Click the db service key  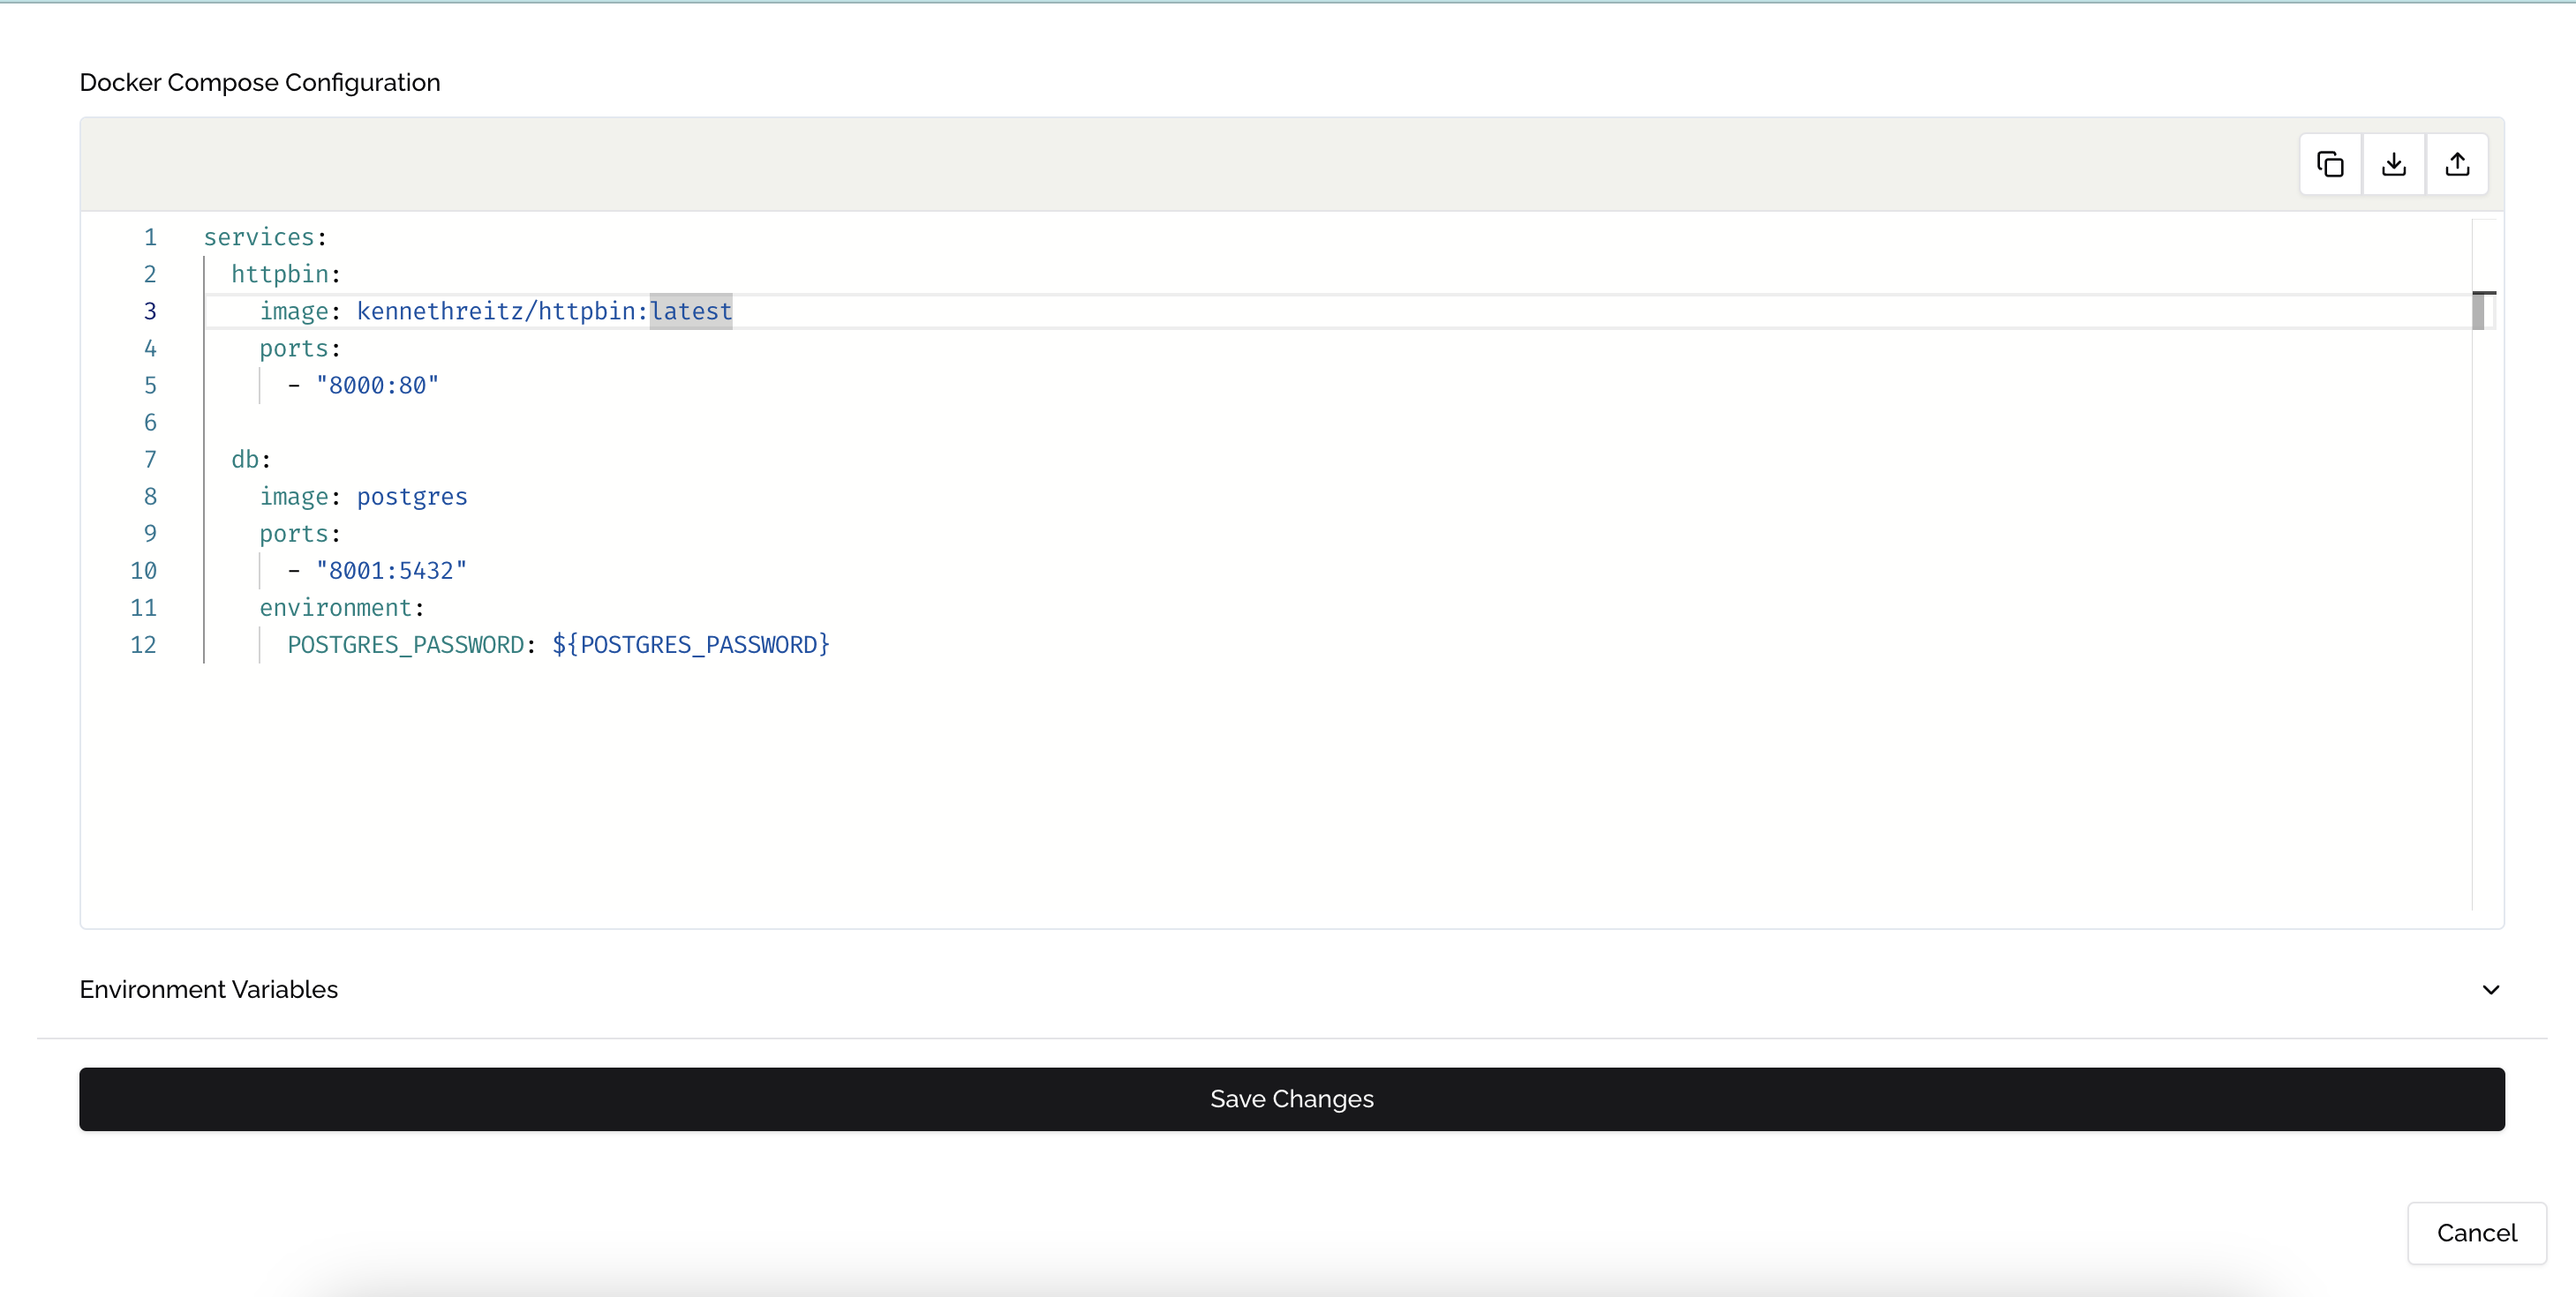(x=245, y=460)
